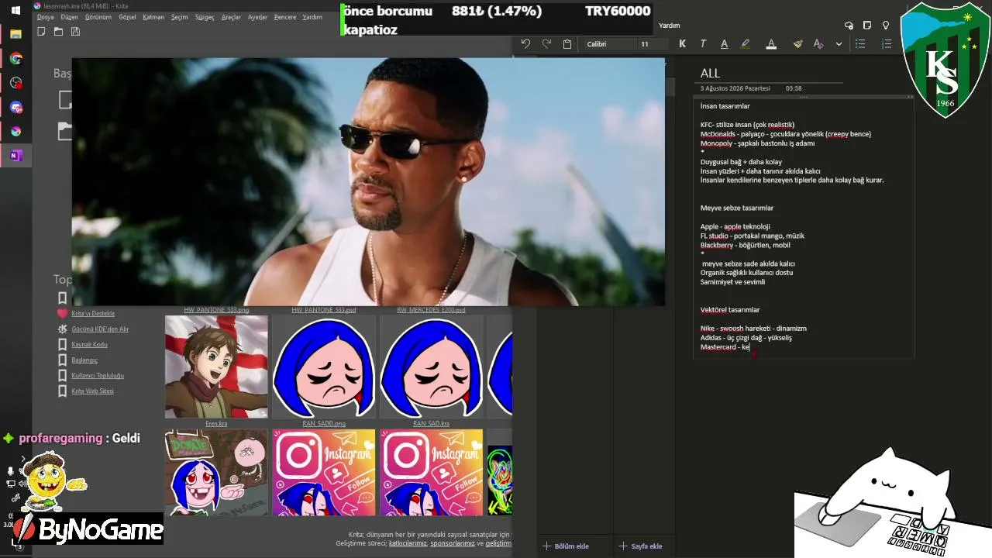Click the KDE gear icon

[63, 329]
